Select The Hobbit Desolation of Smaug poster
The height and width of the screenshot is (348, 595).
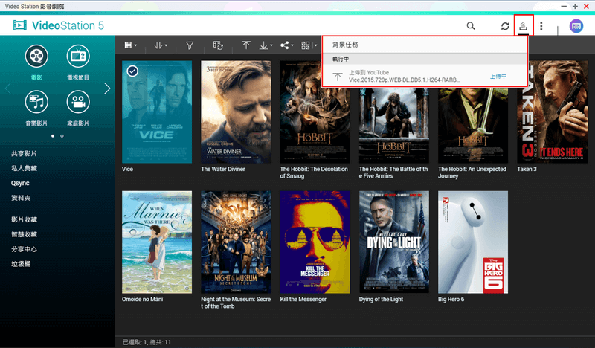pyautogui.click(x=315, y=112)
